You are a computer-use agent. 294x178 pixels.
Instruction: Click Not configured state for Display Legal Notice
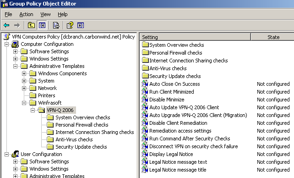pyautogui.click(x=273, y=154)
